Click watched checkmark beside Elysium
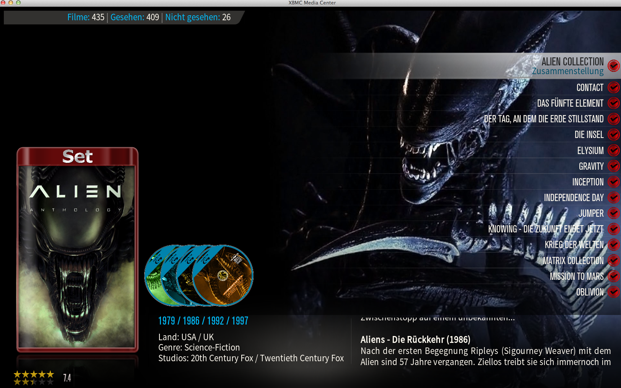This screenshot has width=621, height=388. 613,150
